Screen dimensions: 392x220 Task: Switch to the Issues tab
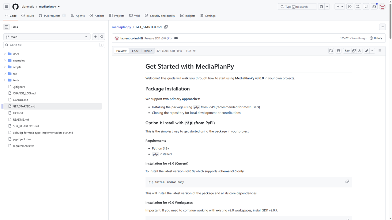pyautogui.click(x=28, y=16)
